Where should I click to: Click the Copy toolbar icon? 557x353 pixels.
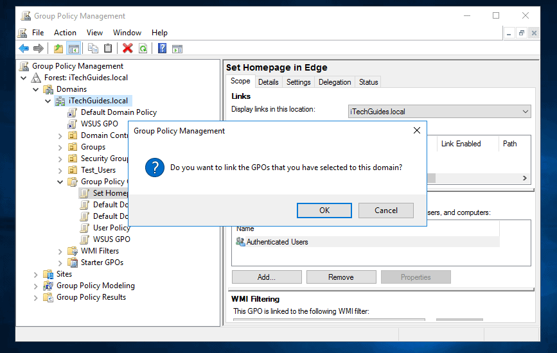[93, 48]
